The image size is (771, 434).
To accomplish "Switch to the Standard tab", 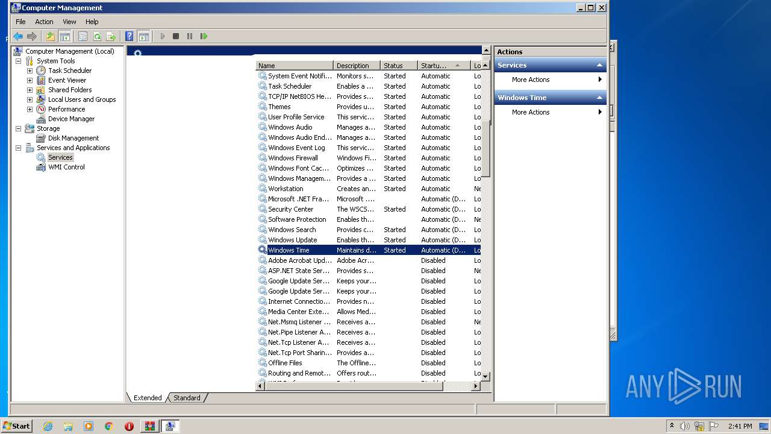I will (187, 398).
